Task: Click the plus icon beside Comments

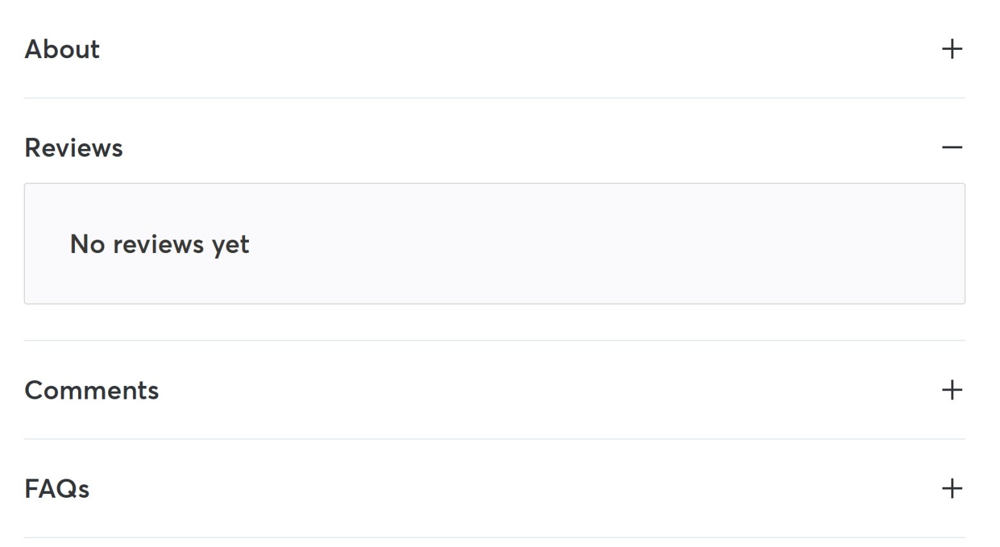Action: click(952, 390)
